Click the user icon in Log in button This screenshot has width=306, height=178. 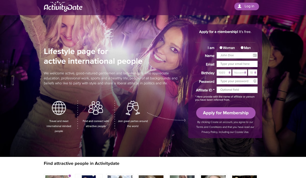pyautogui.click(x=239, y=6)
